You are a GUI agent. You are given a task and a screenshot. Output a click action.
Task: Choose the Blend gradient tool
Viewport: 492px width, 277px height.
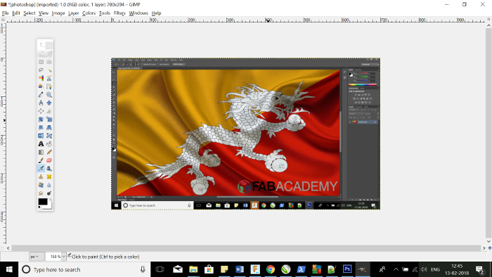click(x=41, y=152)
